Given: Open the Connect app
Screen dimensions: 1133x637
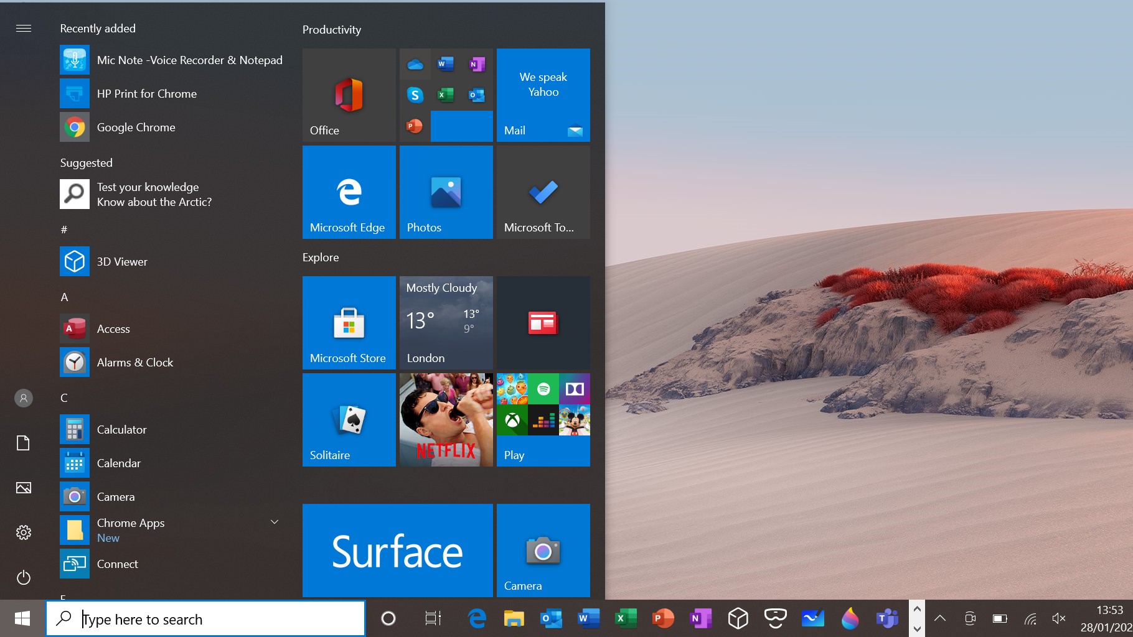Looking at the screenshot, I should coord(172,564).
